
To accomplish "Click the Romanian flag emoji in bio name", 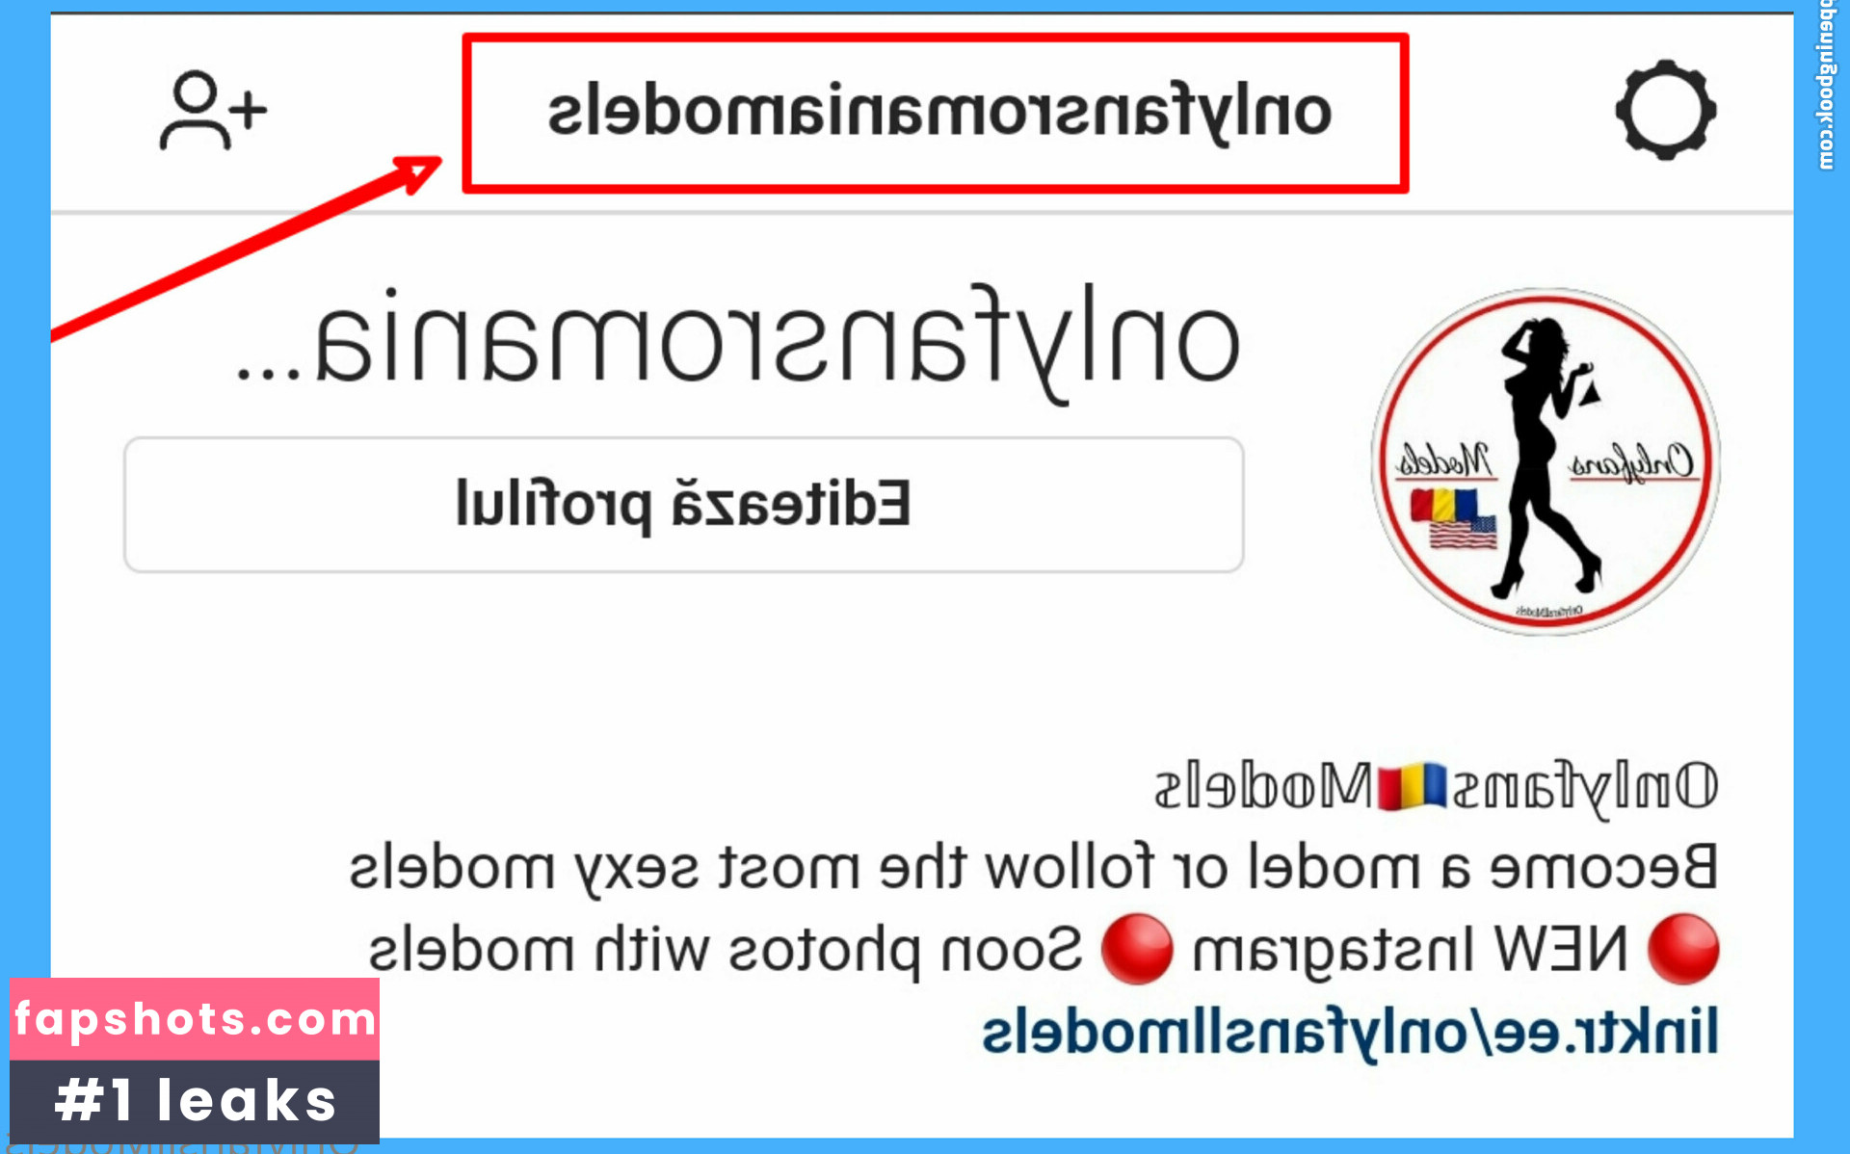I will coord(1412,787).
